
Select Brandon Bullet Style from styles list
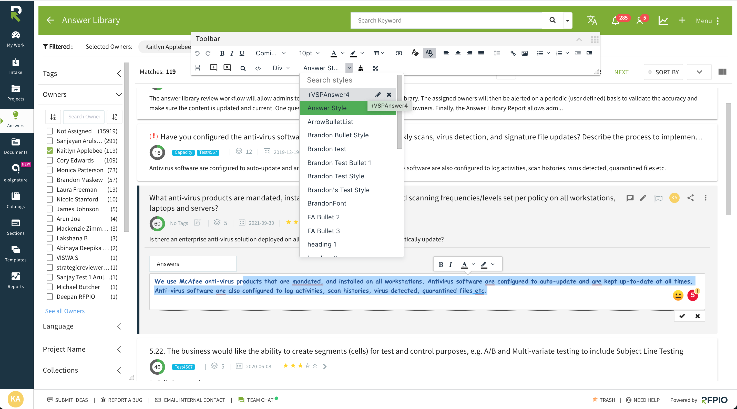pyautogui.click(x=338, y=135)
